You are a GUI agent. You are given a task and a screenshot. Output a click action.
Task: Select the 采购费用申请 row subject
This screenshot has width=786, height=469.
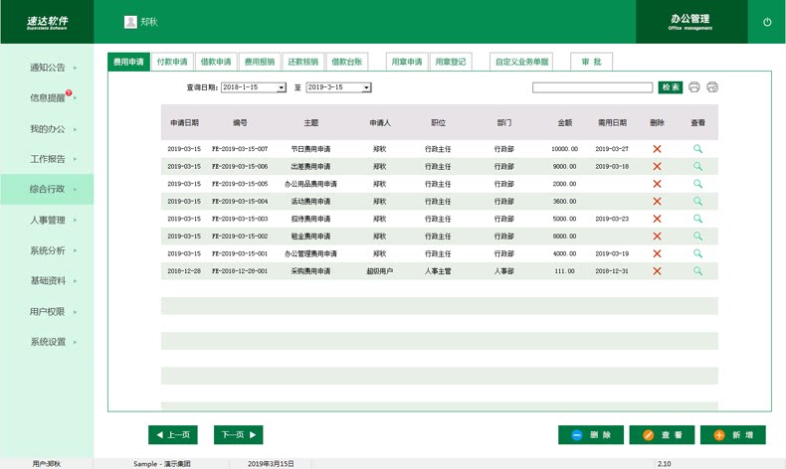tap(310, 271)
